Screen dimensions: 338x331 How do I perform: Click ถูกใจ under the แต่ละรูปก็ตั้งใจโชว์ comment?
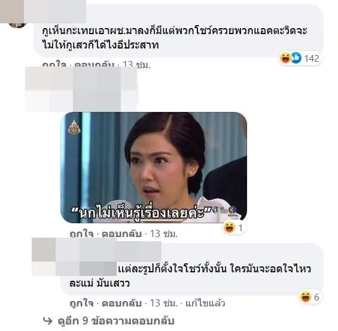tap(81, 303)
